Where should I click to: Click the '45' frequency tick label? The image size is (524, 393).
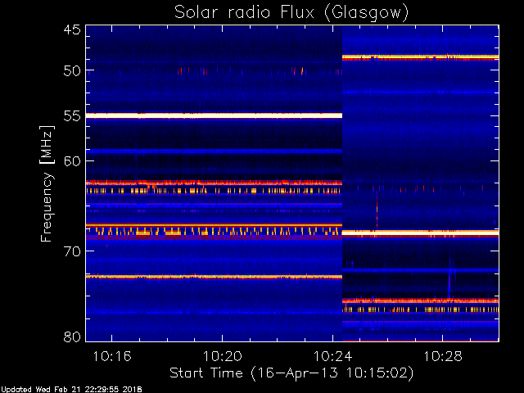pos(72,29)
